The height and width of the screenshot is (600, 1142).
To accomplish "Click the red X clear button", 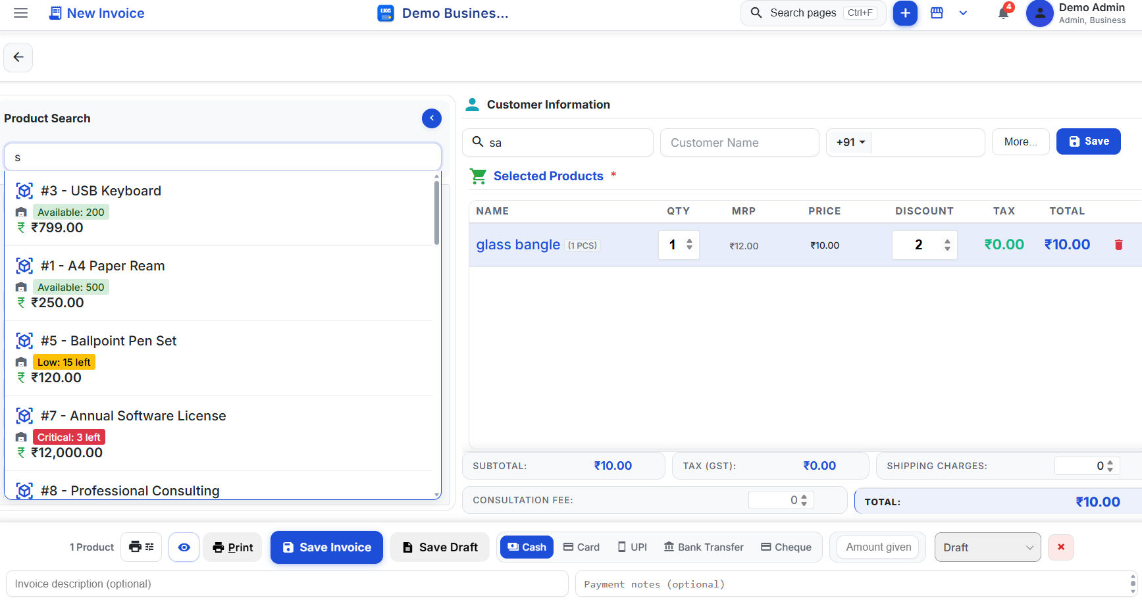I will point(1061,547).
